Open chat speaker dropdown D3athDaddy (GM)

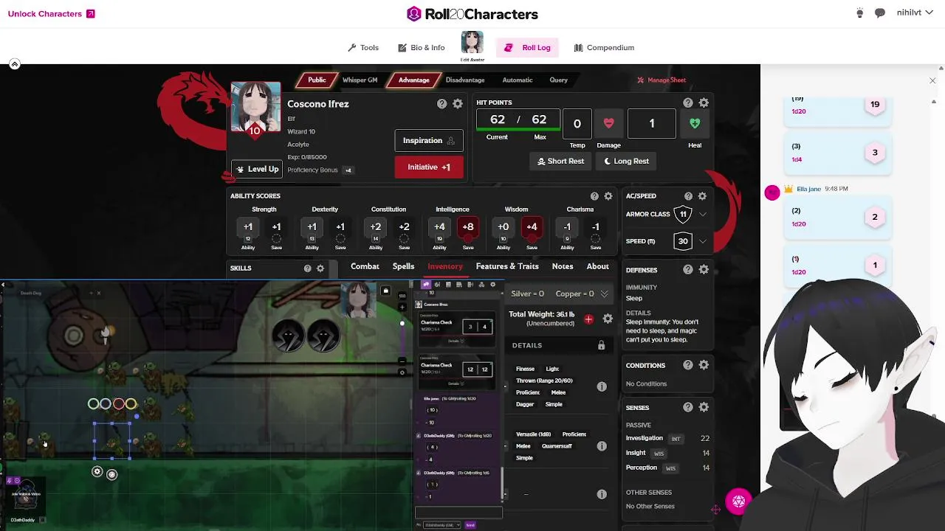(441, 525)
